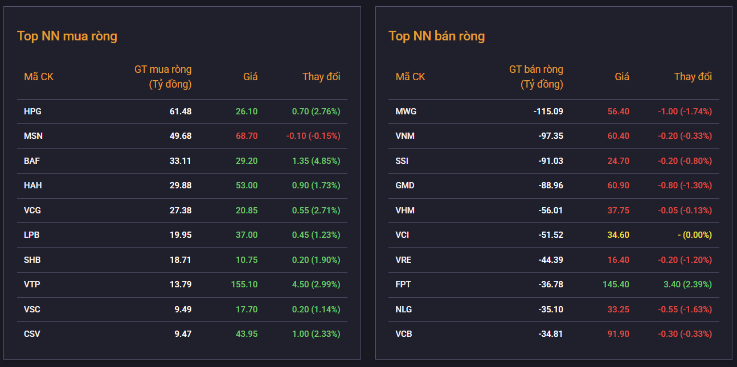Click the VCI stock code
This screenshot has height=367, width=737.
402,235
